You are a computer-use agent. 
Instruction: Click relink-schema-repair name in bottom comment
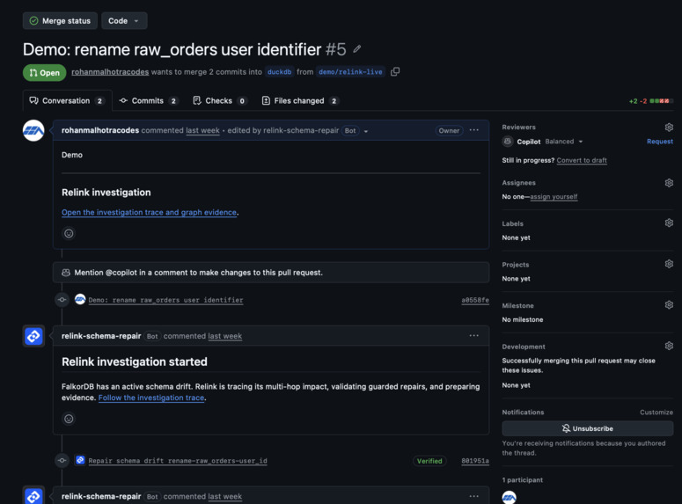(x=101, y=496)
